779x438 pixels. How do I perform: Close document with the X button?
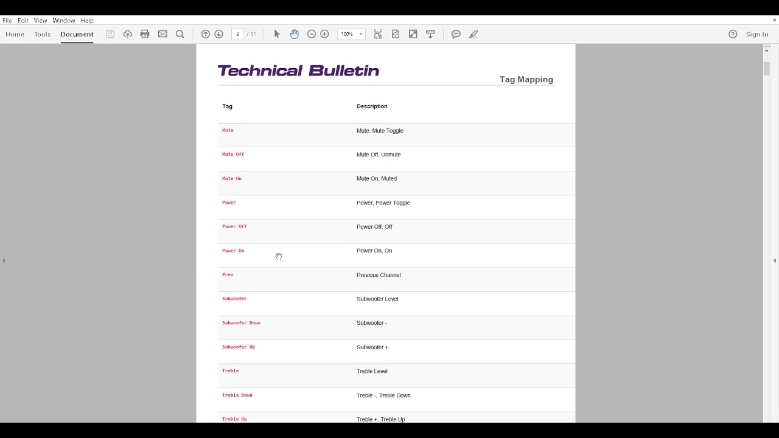pyautogui.click(x=774, y=21)
